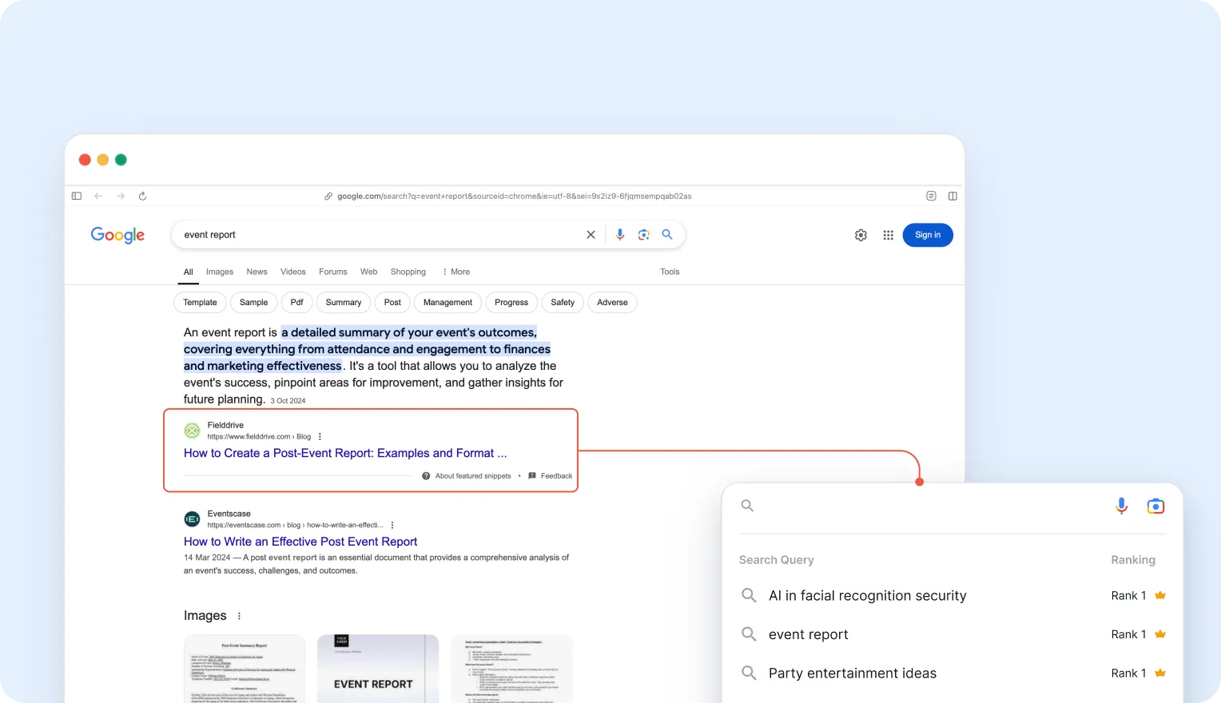Reload the page with the refresh icon
The width and height of the screenshot is (1221, 703).
pyautogui.click(x=142, y=196)
